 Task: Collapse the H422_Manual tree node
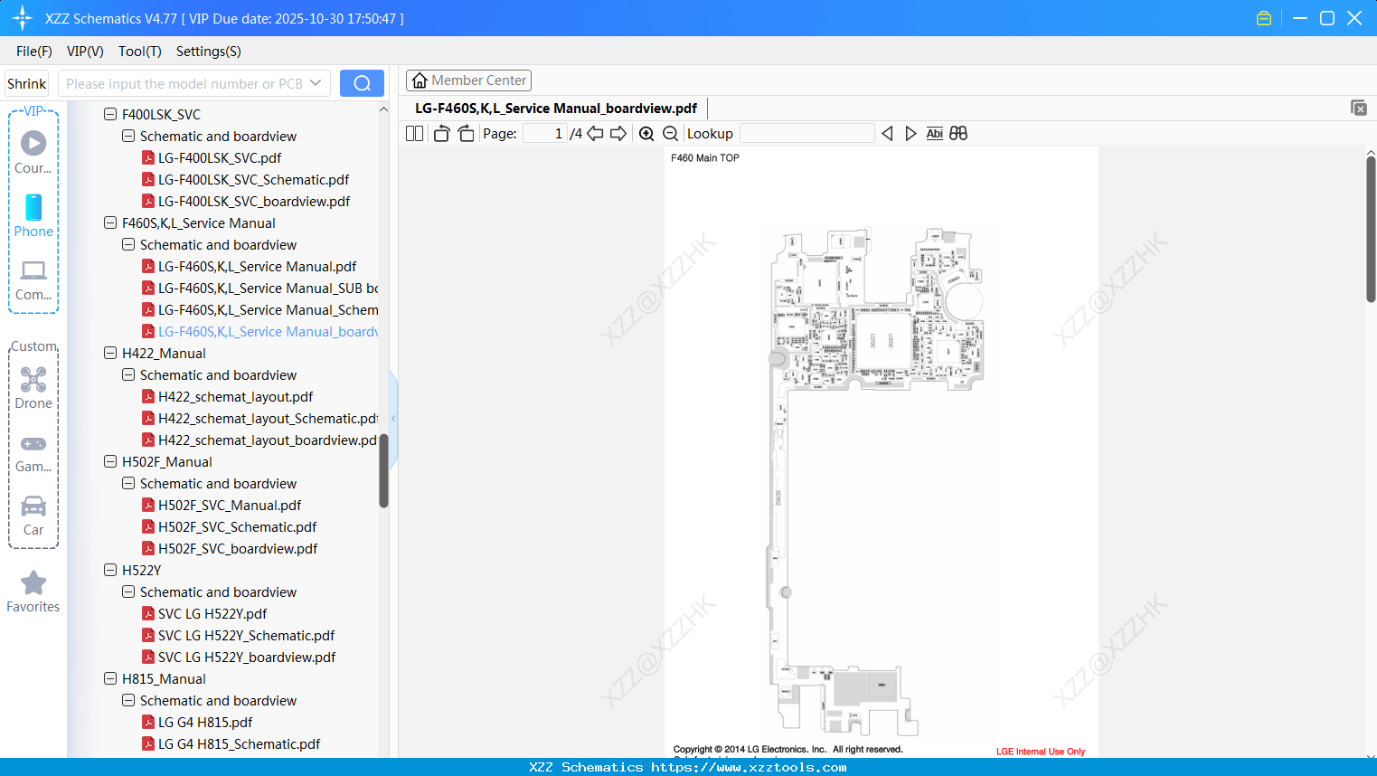coord(108,353)
